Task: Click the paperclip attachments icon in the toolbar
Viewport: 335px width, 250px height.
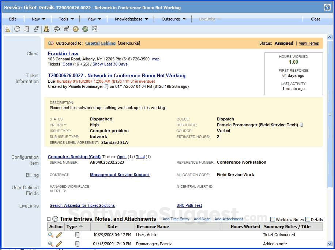Action: [36, 29]
